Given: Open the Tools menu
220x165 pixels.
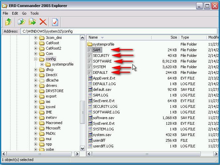Looking at the screenshot, I should click(x=35, y=13).
